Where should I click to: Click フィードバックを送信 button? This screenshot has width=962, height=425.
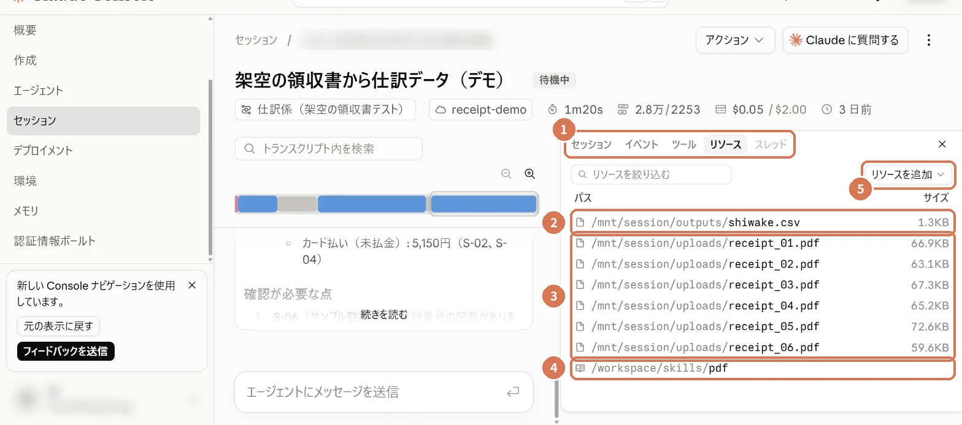[x=66, y=351]
